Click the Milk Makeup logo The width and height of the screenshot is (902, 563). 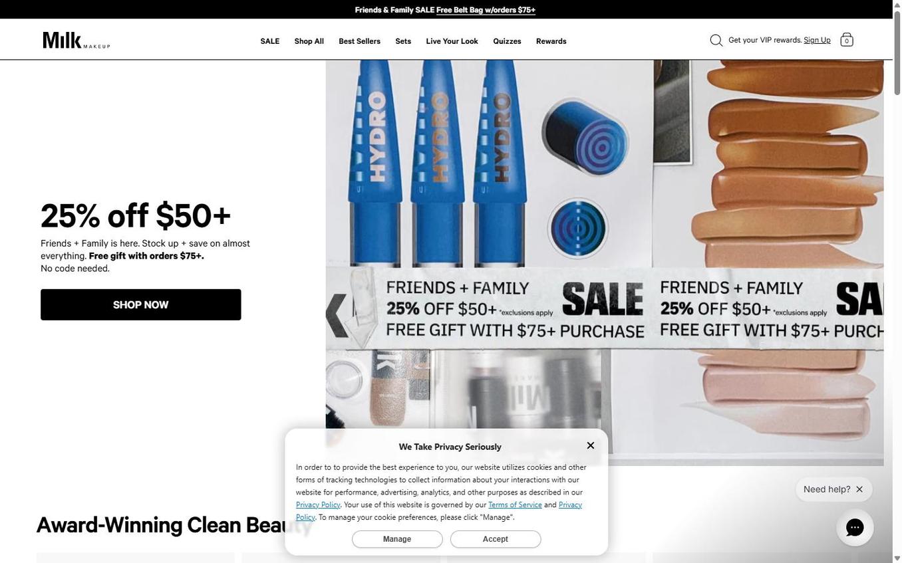pos(76,40)
